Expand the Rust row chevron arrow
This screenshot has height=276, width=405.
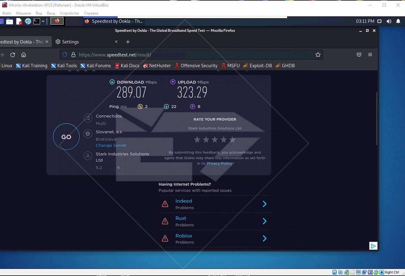[x=264, y=221]
